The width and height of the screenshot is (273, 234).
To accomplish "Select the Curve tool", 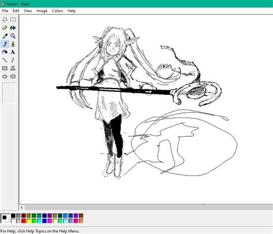I will pyautogui.click(x=13, y=60).
